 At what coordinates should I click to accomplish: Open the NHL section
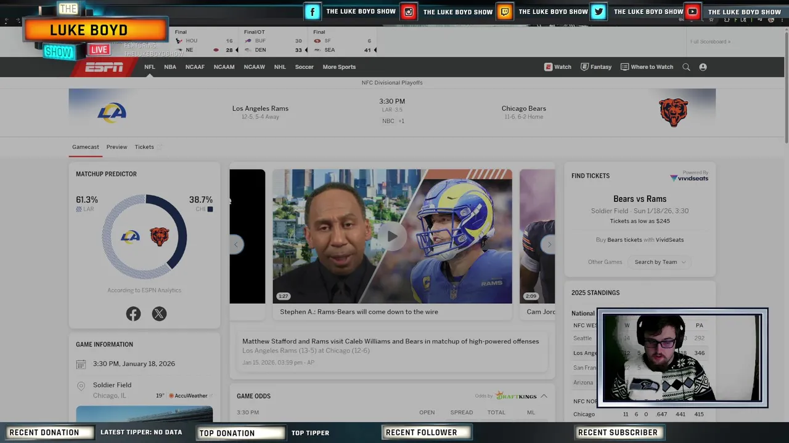[x=280, y=67]
